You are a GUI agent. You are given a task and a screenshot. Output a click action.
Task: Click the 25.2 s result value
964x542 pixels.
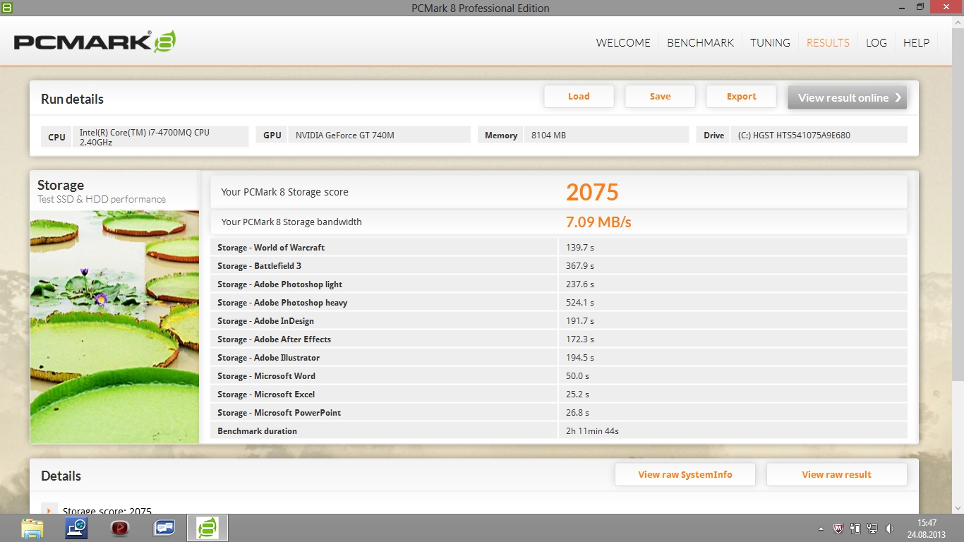577,395
